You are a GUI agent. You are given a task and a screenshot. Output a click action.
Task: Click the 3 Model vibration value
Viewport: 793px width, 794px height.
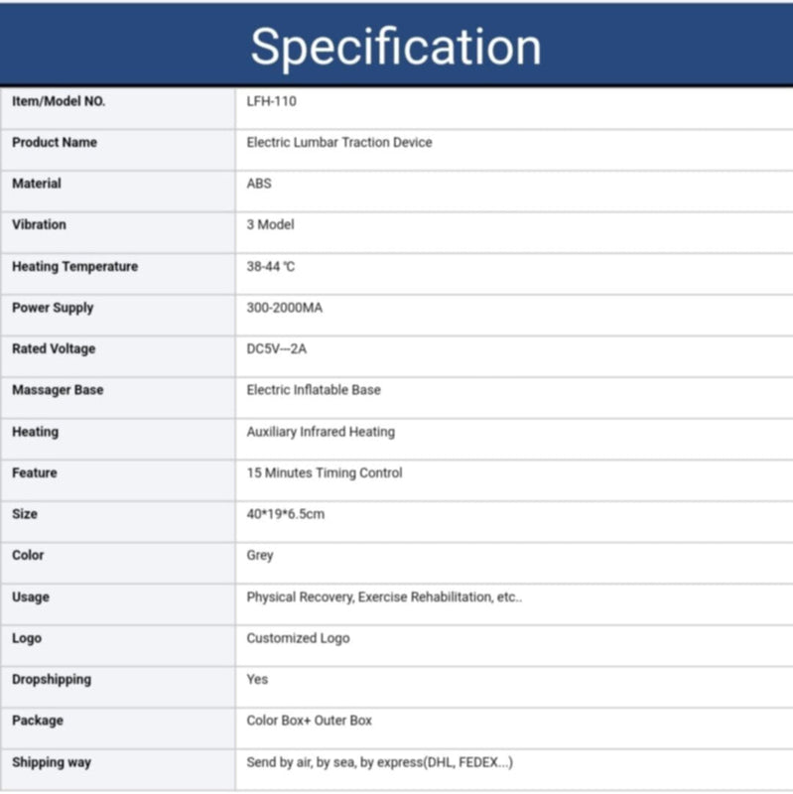click(x=270, y=225)
